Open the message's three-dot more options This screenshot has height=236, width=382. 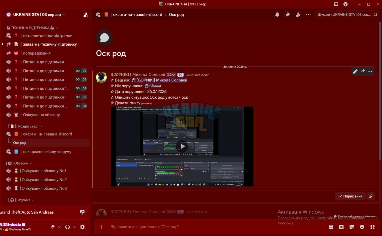click(x=370, y=72)
